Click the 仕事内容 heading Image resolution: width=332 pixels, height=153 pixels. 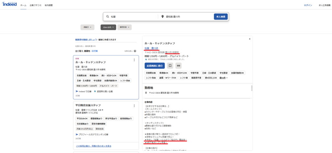(x=148, y=102)
